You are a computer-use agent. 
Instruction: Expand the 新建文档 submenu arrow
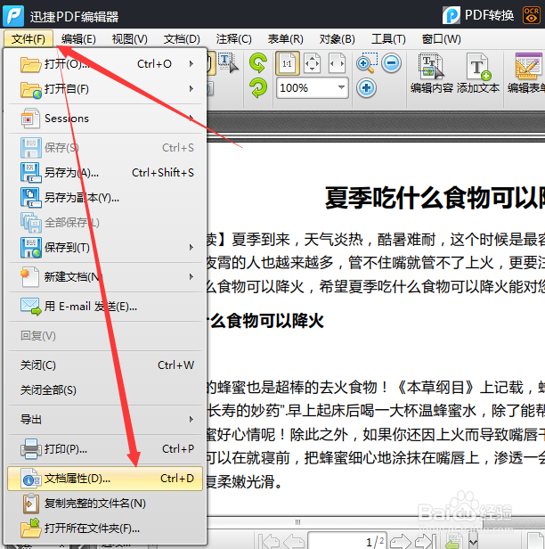click(191, 277)
